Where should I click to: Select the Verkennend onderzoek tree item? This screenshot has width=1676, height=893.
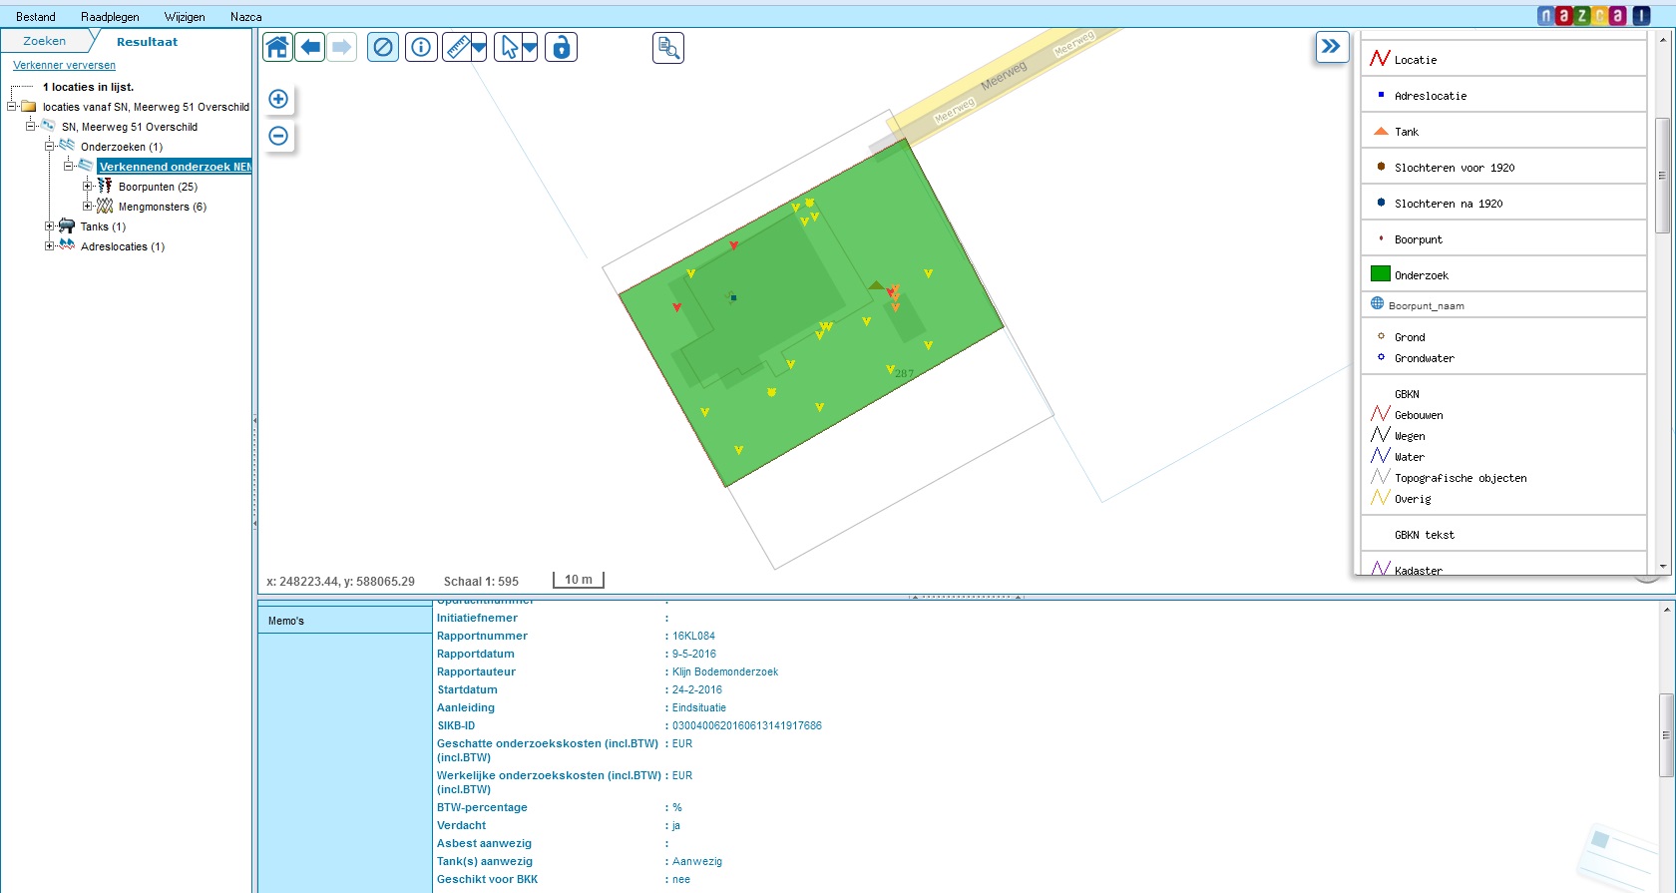point(175,167)
